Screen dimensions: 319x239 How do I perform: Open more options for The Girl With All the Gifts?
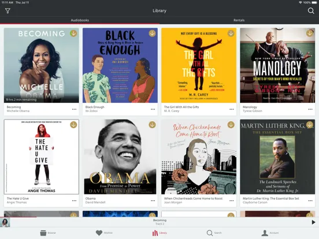pyautogui.click(x=232, y=109)
